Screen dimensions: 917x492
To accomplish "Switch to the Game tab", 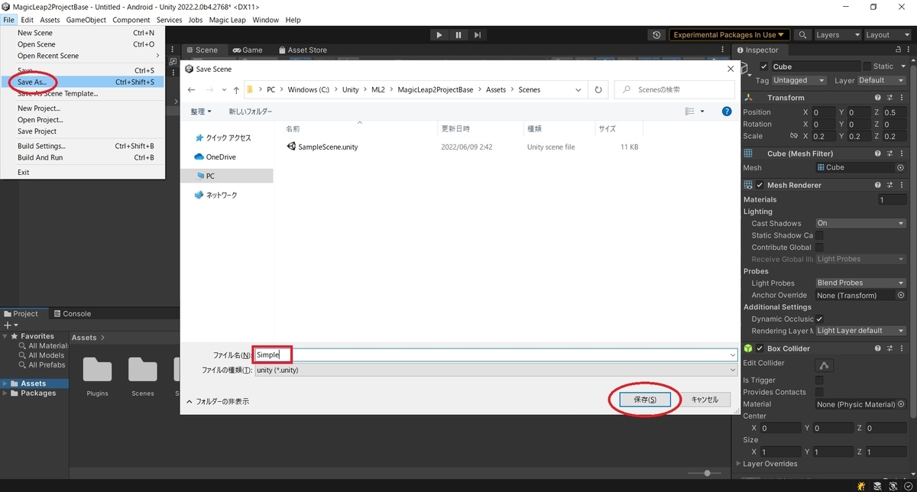I will tap(247, 50).
